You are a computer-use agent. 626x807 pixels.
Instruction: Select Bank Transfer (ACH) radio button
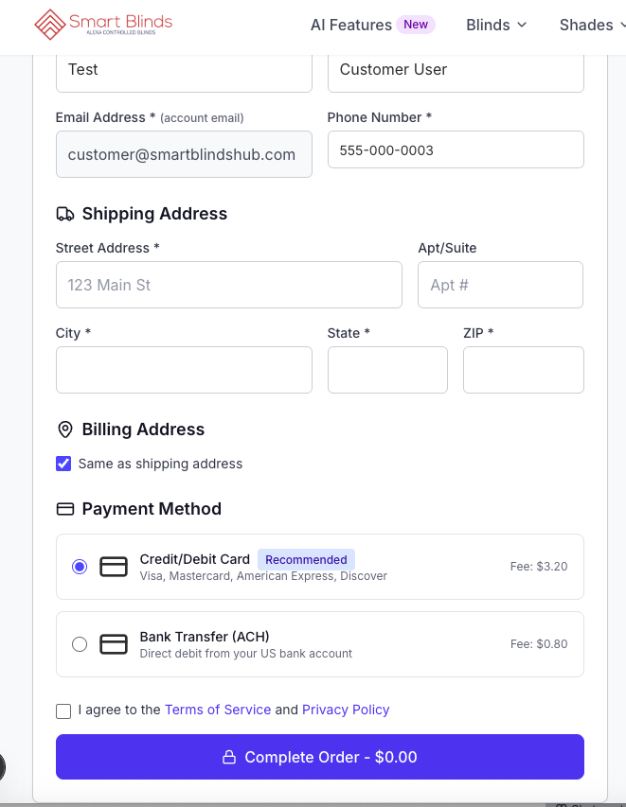point(80,644)
